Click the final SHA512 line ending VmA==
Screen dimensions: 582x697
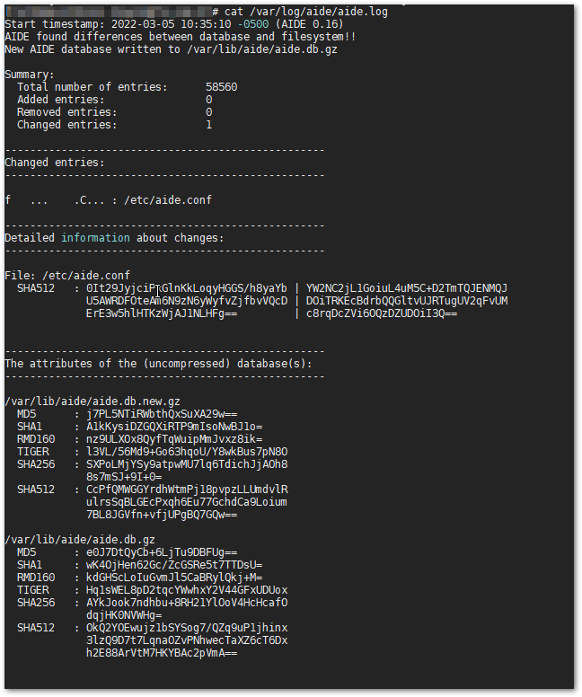[x=162, y=653]
